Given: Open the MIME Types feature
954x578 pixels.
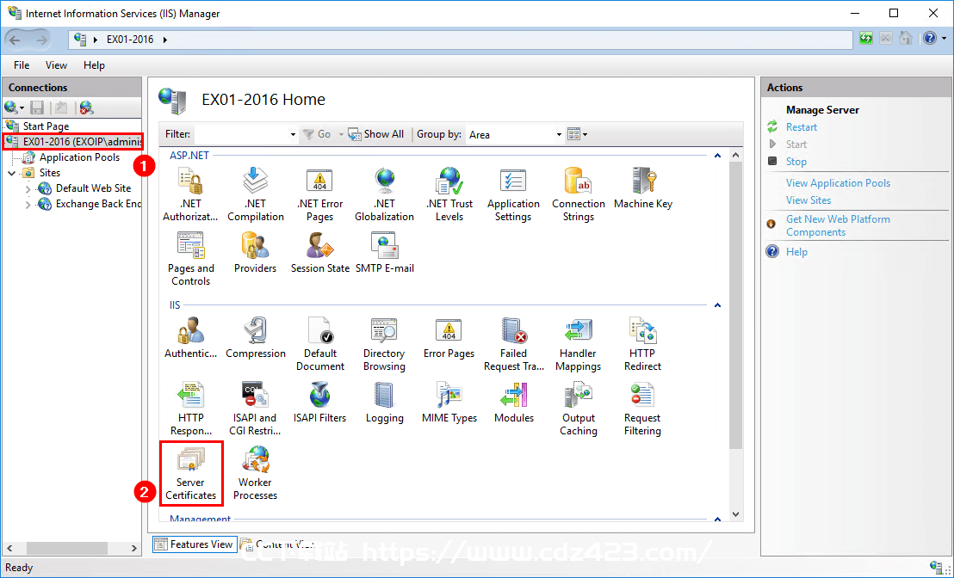Looking at the screenshot, I should 449,403.
